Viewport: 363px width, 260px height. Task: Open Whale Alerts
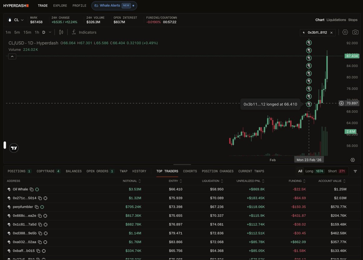(114, 5)
